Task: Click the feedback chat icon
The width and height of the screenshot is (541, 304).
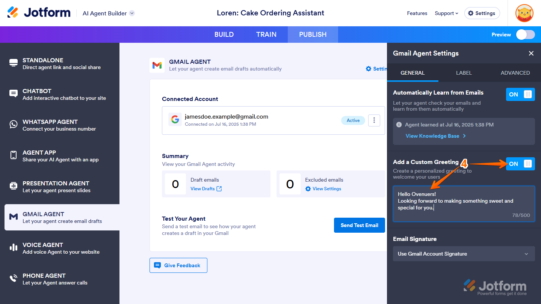Action: click(x=157, y=265)
